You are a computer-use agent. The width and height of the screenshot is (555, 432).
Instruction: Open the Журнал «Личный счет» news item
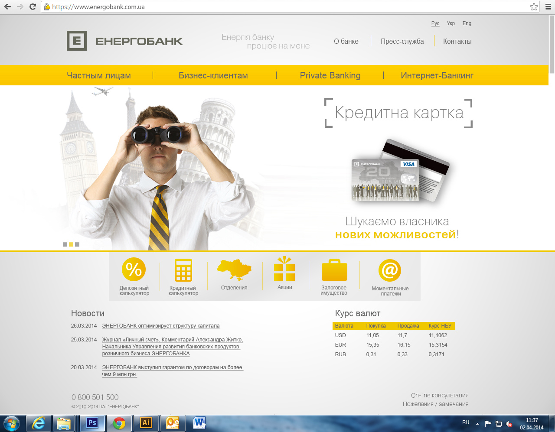point(173,347)
